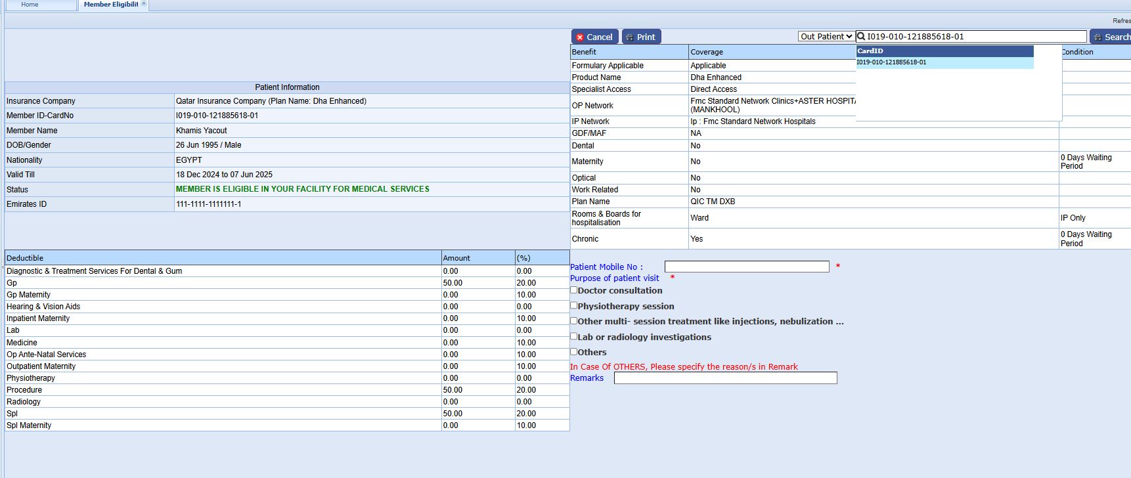1131x478 pixels.
Task: Enable the Physiotherapy session checkbox
Action: [574, 305]
